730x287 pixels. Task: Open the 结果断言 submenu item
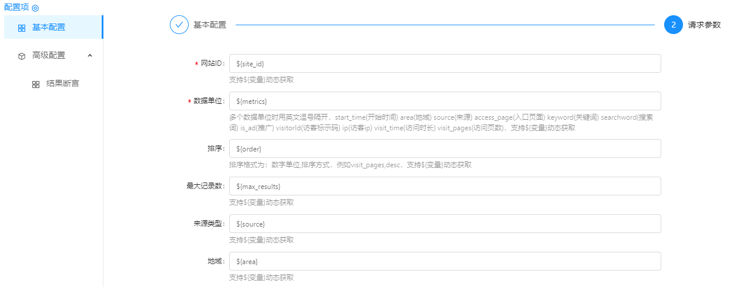click(62, 83)
